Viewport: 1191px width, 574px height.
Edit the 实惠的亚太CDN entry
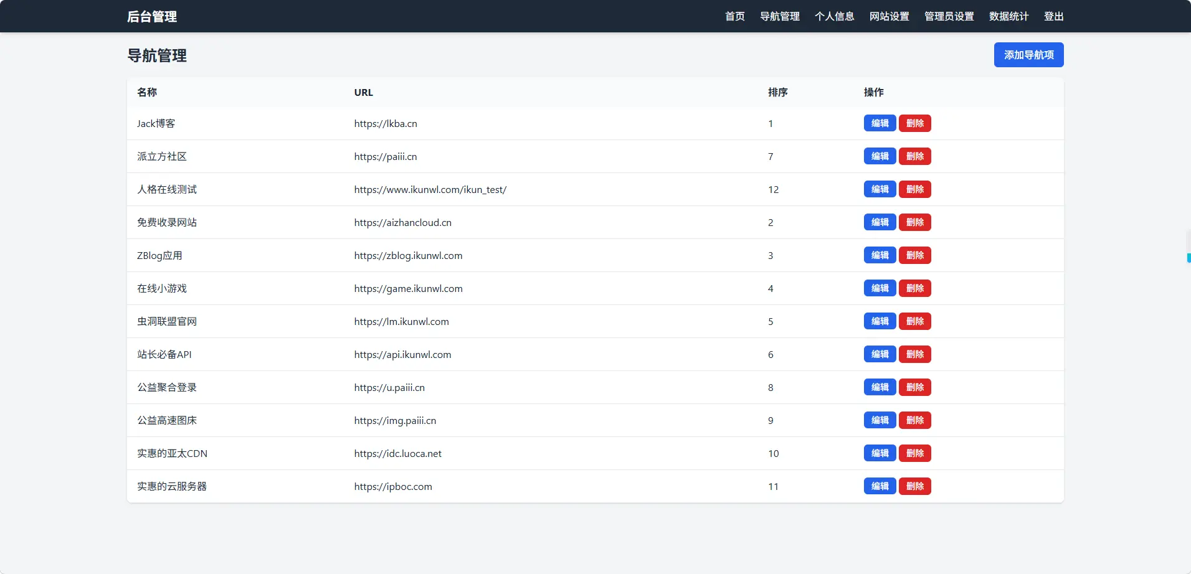pos(880,453)
